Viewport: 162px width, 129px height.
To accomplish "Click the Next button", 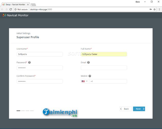I will tap(139, 109).
